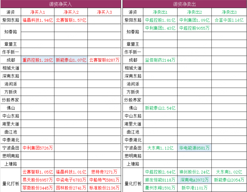Click 中泰湖北 row label in 游资净卖出 table
The width and height of the screenshot is (247, 192).
coord(133,140)
